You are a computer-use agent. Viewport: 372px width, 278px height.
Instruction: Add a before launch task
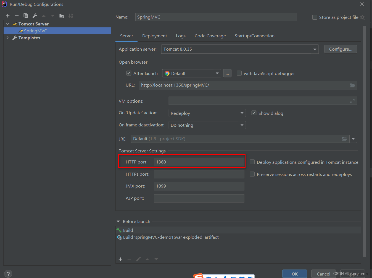[x=120, y=259]
